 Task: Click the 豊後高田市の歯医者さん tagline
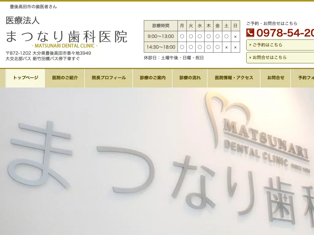[33, 7]
